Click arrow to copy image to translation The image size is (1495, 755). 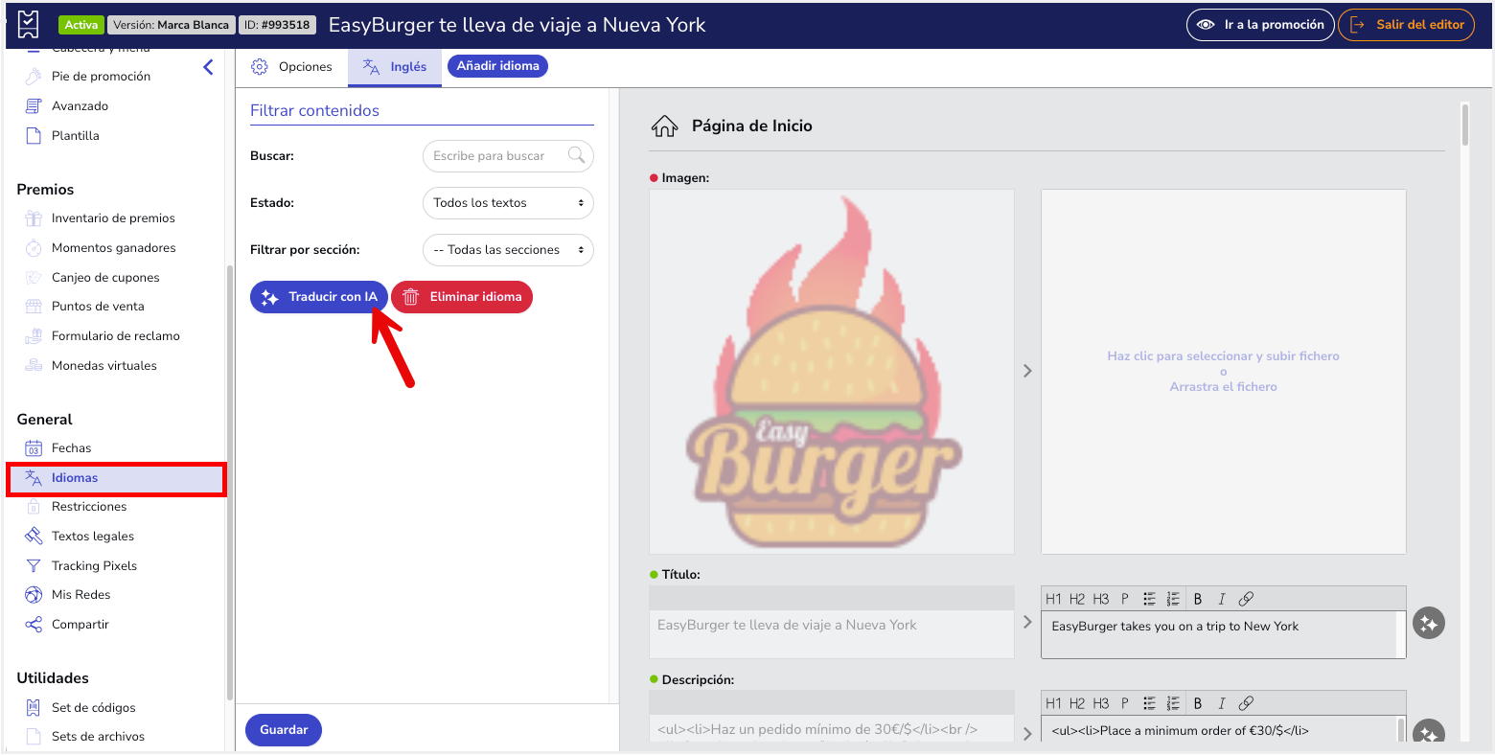(x=1027, y=371)
